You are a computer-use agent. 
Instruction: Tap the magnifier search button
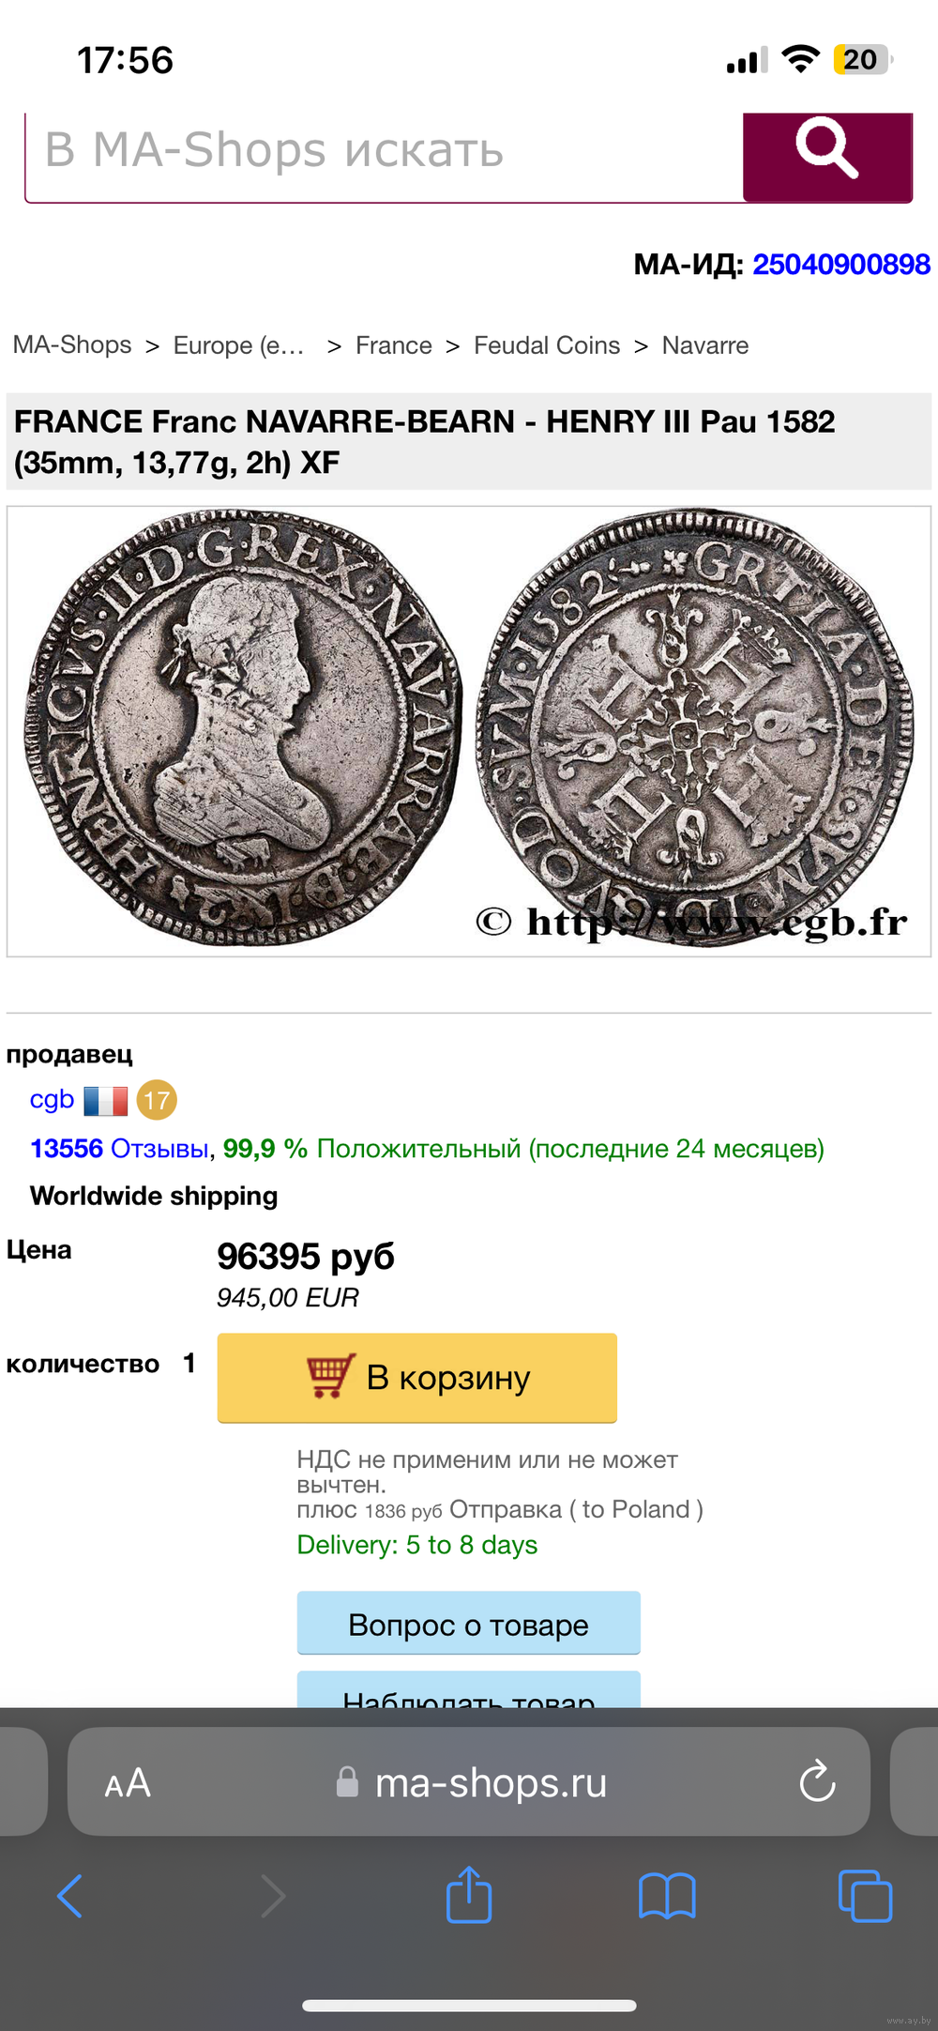coord(827,156)
